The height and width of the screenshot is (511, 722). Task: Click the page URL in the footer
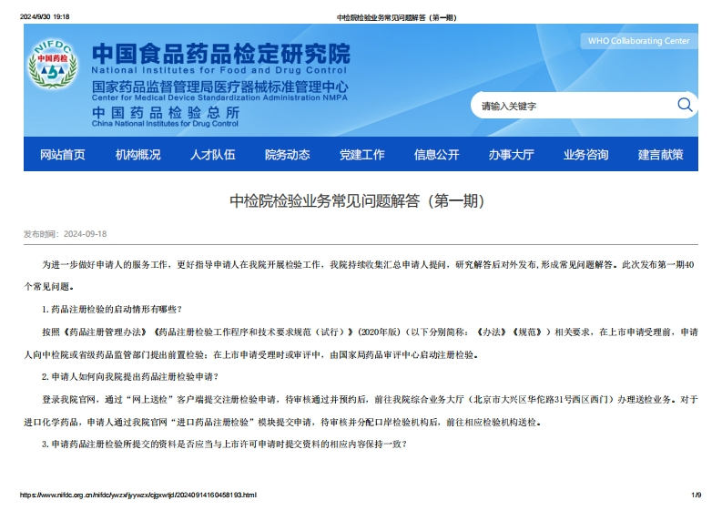click(x=138, y=495)
